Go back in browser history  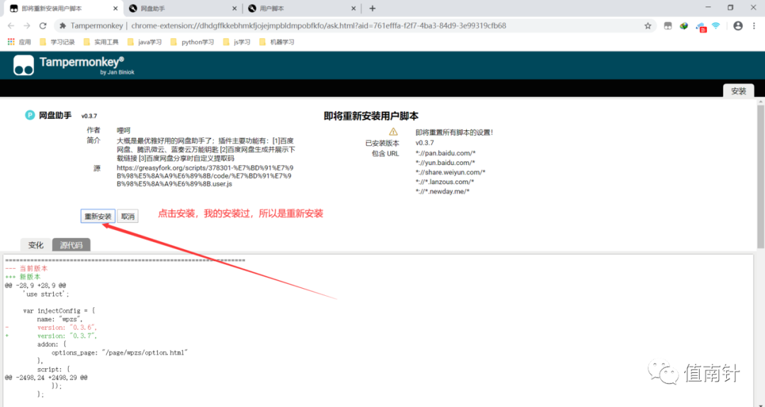tap(11, 25)
